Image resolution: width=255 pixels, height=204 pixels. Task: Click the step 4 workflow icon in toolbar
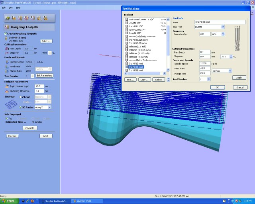click(x=26, y=18)
